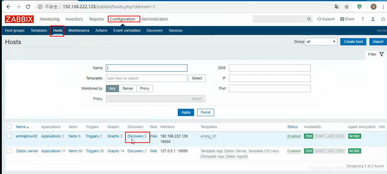Open the Zabbix server host link

click(27, 151)
